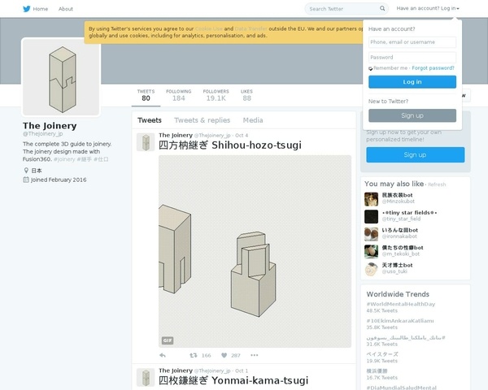Open tiny star fields avatar

[x=372, y=216]
